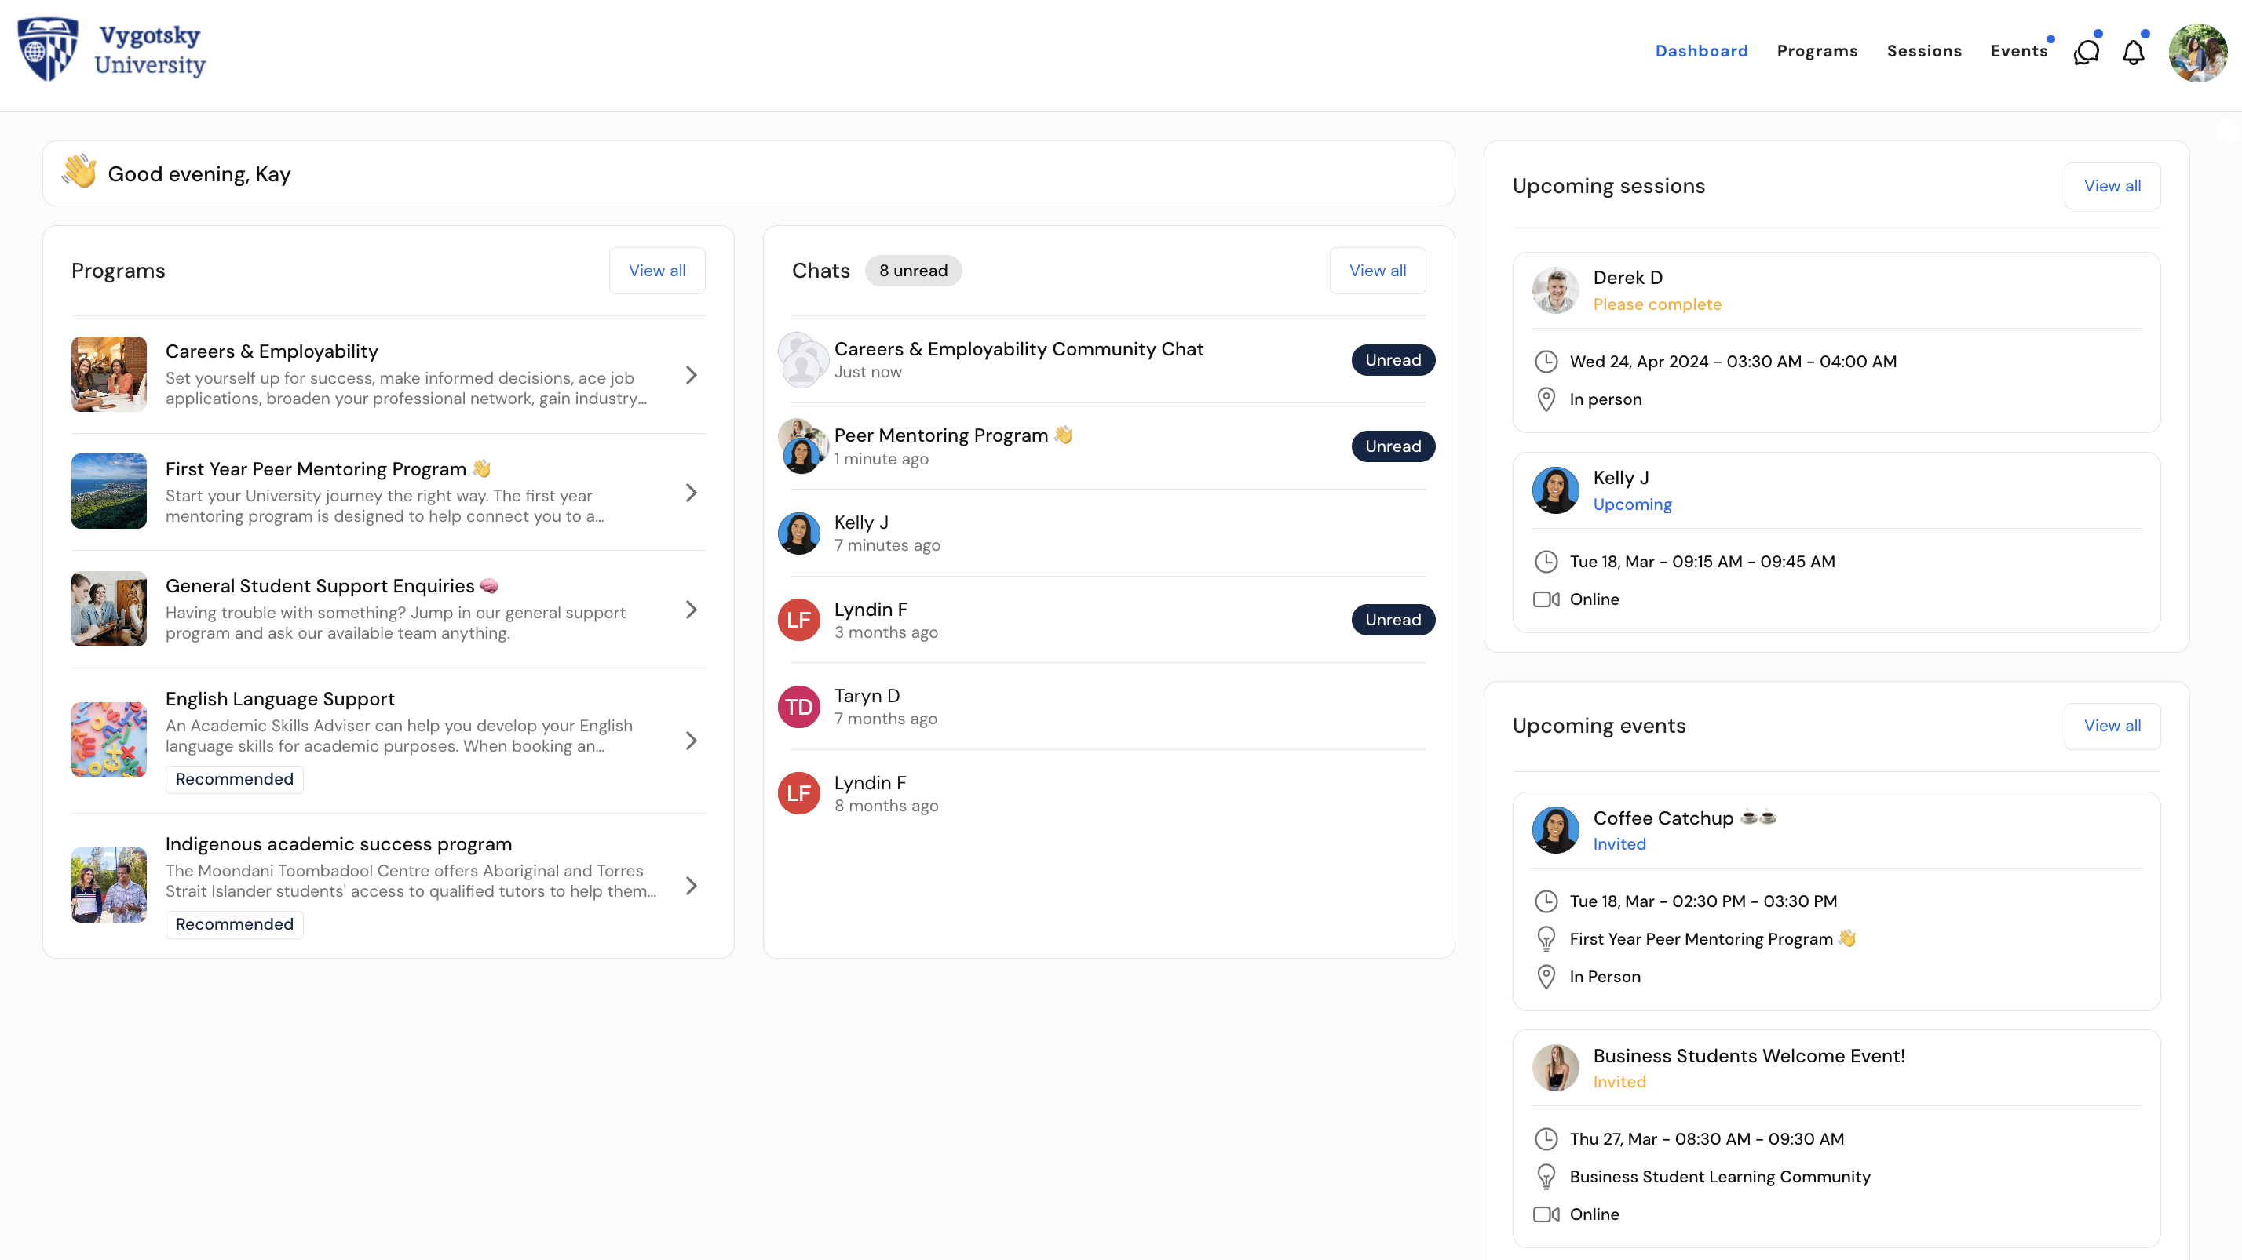The width and height of the screenshot is (2242, 1260).
Task: Click the lightbulb icon beside First Year Peer Mentoring
Action: tap(1546, 939)
